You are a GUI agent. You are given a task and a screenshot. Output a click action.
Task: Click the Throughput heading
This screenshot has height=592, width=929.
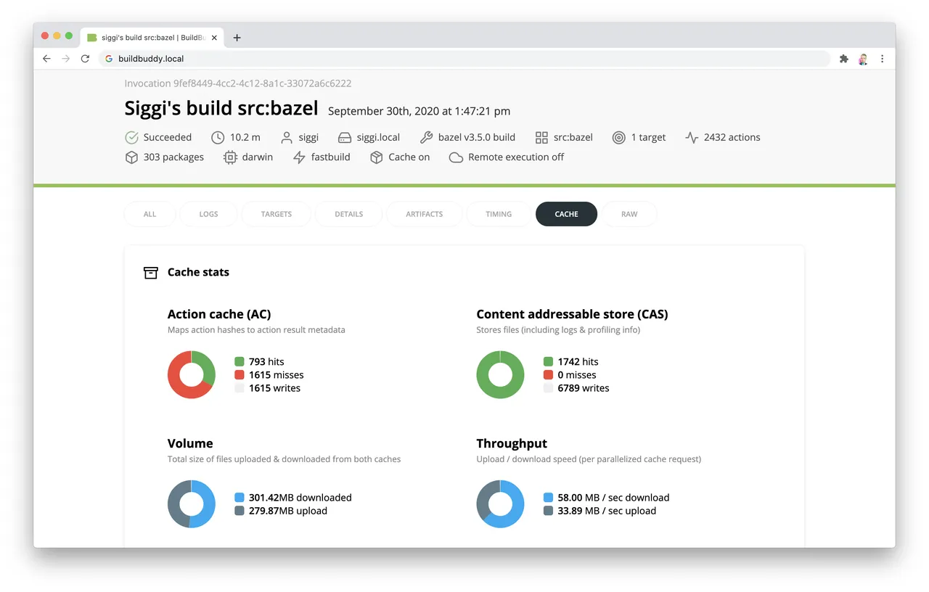[512, 443]
